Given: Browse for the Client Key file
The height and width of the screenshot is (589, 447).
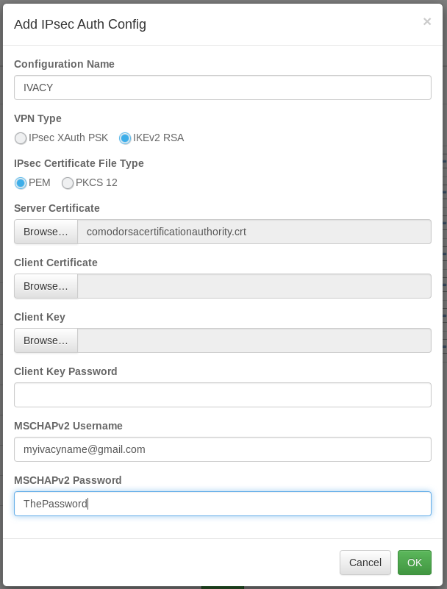Looking at the screenshot, I should pos(46,340).
